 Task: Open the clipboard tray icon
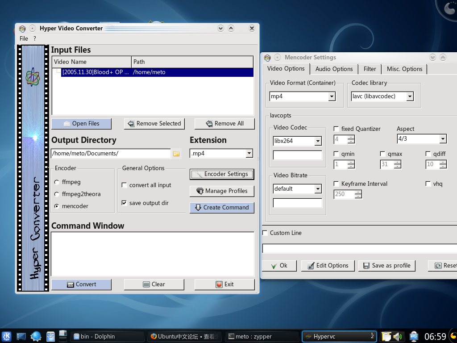pos(386,337)
